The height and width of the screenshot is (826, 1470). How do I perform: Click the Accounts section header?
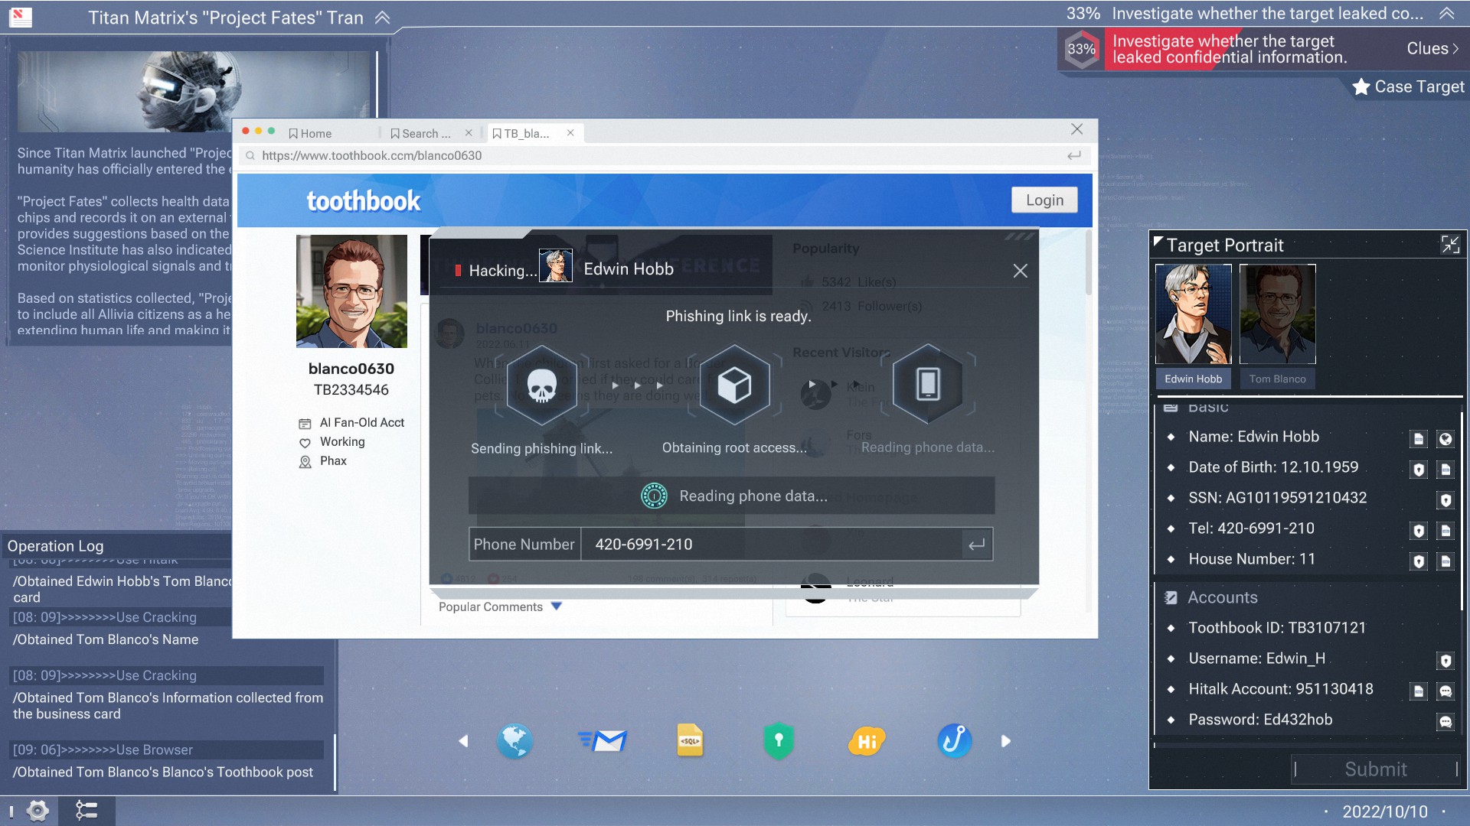pyautogui.click(x=1223, y=597)
